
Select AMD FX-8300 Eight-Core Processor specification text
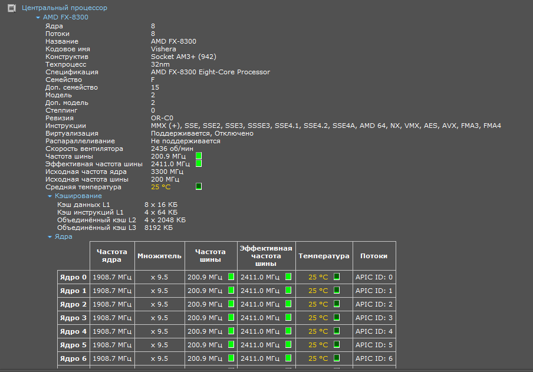click(x=210, y=72)
